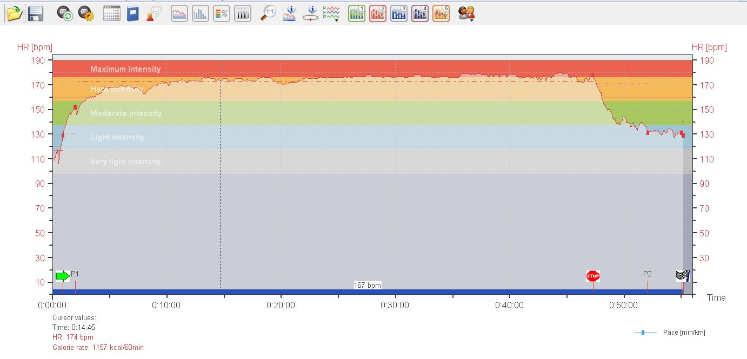This screenshot has height=359, width=747.
Task: Select orange chart preset 5
Action: [x=441, y=13]
